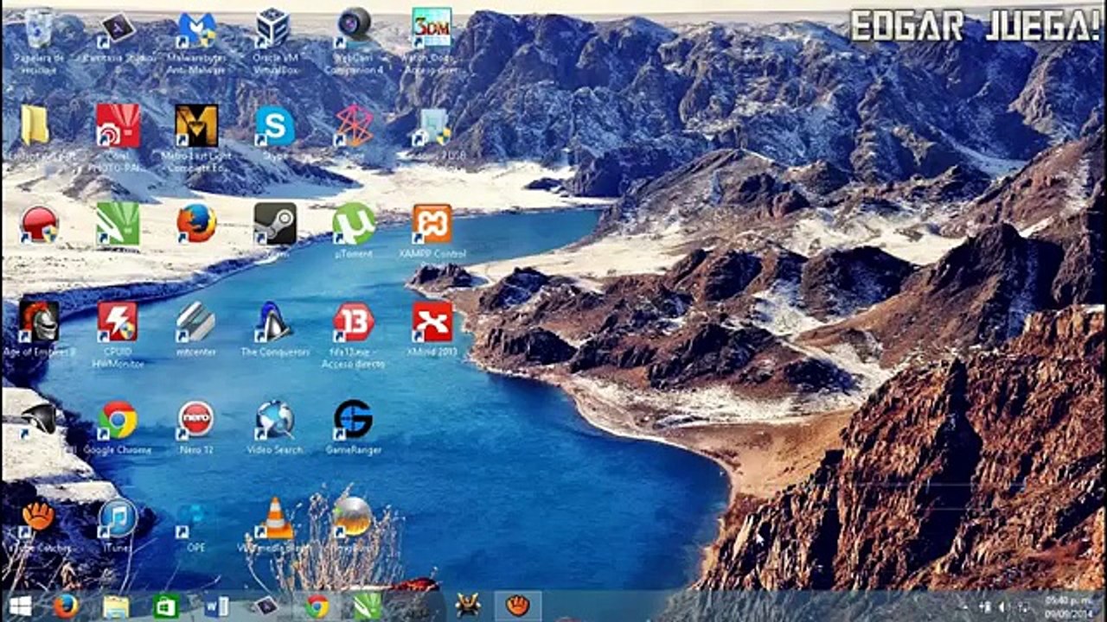Click Chrome in the taskbar
This screenshot has height=622, width=1107.
(317, 606)
